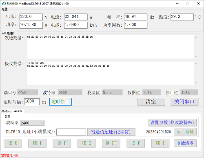This screenshot has width=204, height=158.
Task: Switch to the Modbus tab
Action: pos(7,111)
